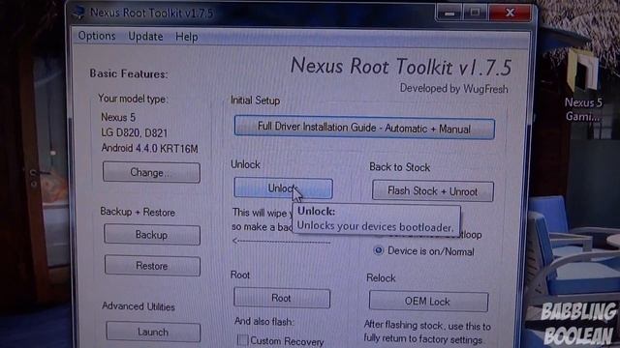Screen dimensions: 620x348
Task: Click the Restore button
Action: [x=152, y=266]
